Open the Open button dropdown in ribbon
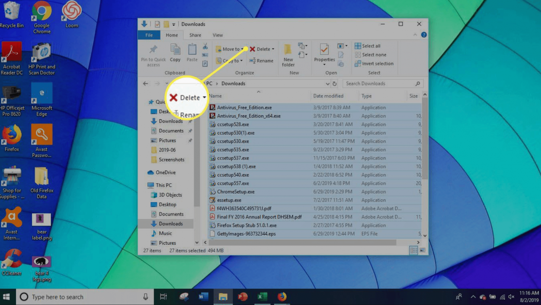The width and height of the screenshot is (541, 305). point(342,46)
